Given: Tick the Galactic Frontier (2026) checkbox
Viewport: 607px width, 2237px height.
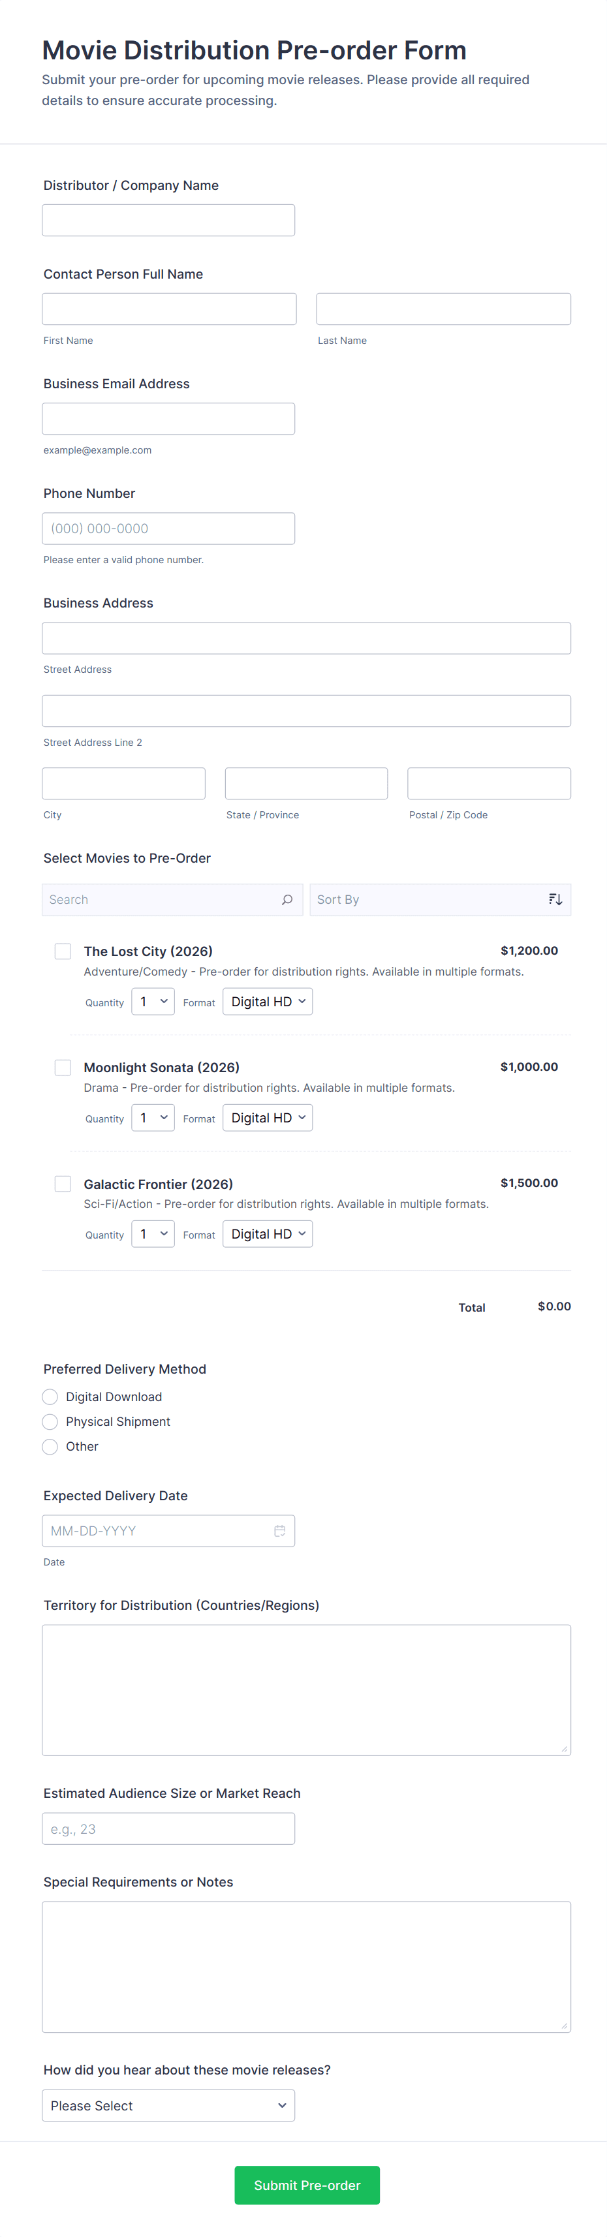Looking at the screenshot, I should pos(63,1184).
